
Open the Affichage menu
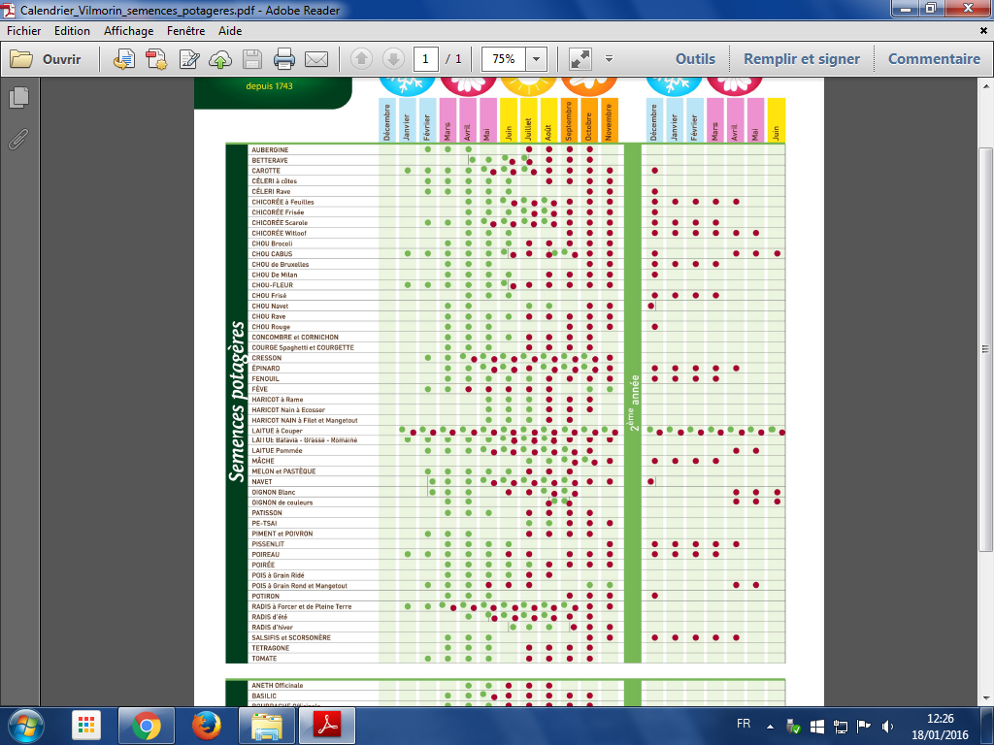(128, 31)
